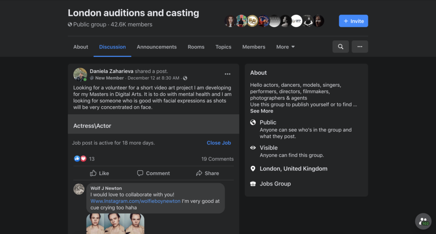Click Public group globe icon under title
436x234 pixels.
[70, 24]
